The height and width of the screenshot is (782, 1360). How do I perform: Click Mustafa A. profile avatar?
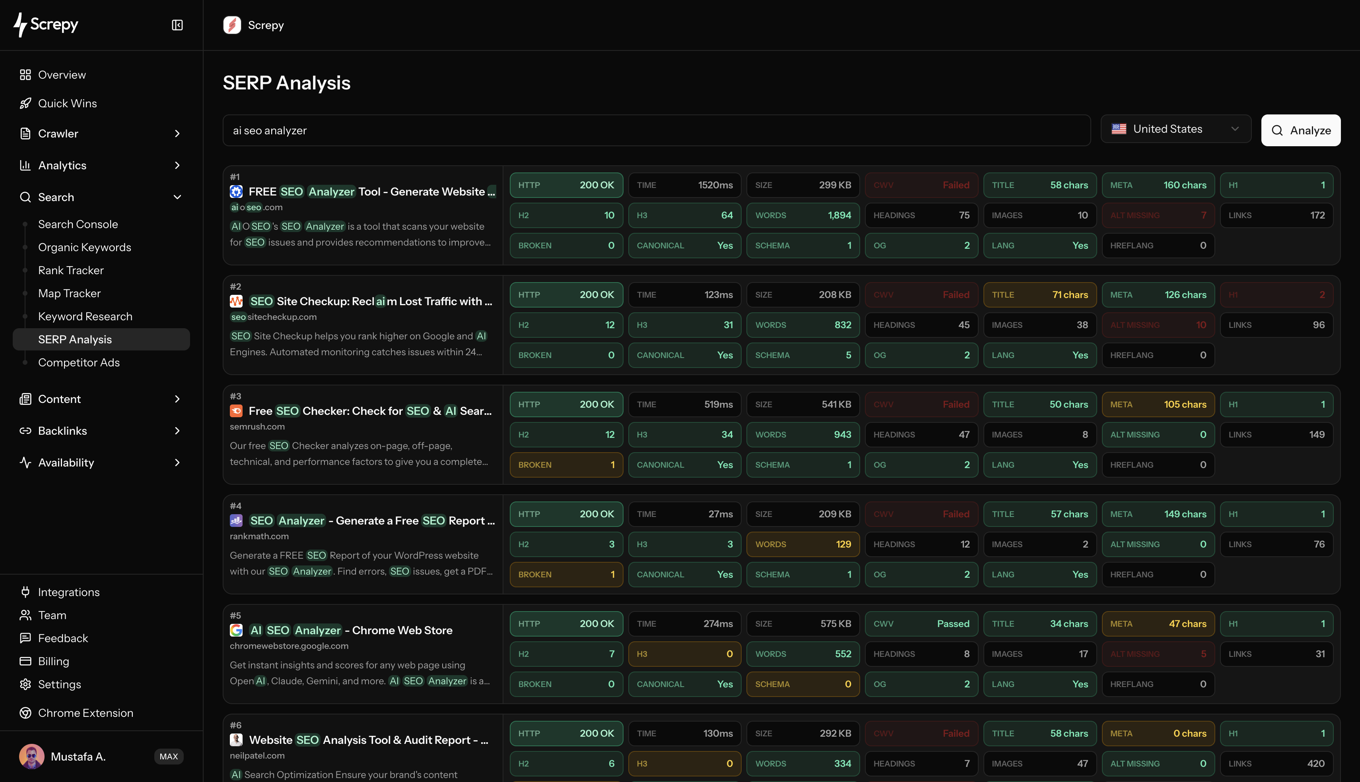(x=32, y=756)
